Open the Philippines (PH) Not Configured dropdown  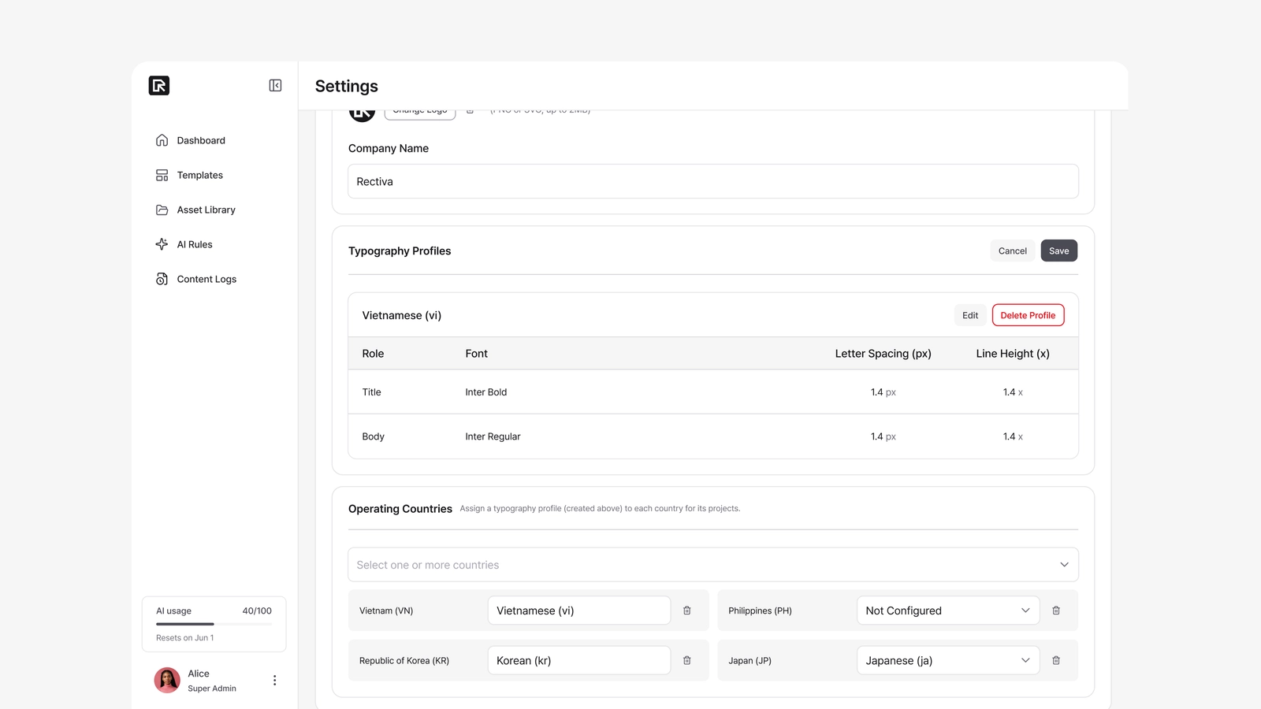(x=948, y=611)
